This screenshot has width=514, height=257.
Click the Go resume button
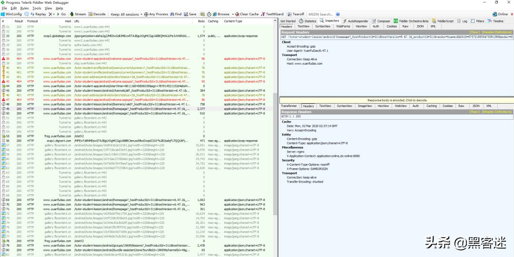coord(61,14)
